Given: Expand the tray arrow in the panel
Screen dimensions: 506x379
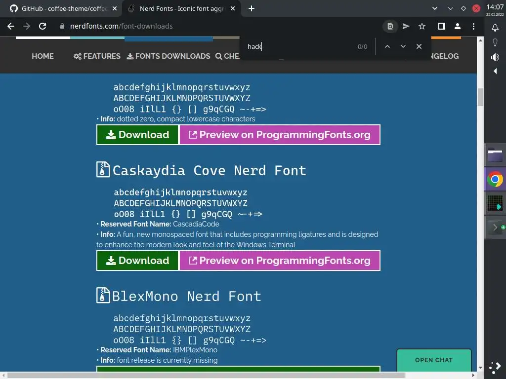Looking at the screenshot, I should (x=495, y=71).
